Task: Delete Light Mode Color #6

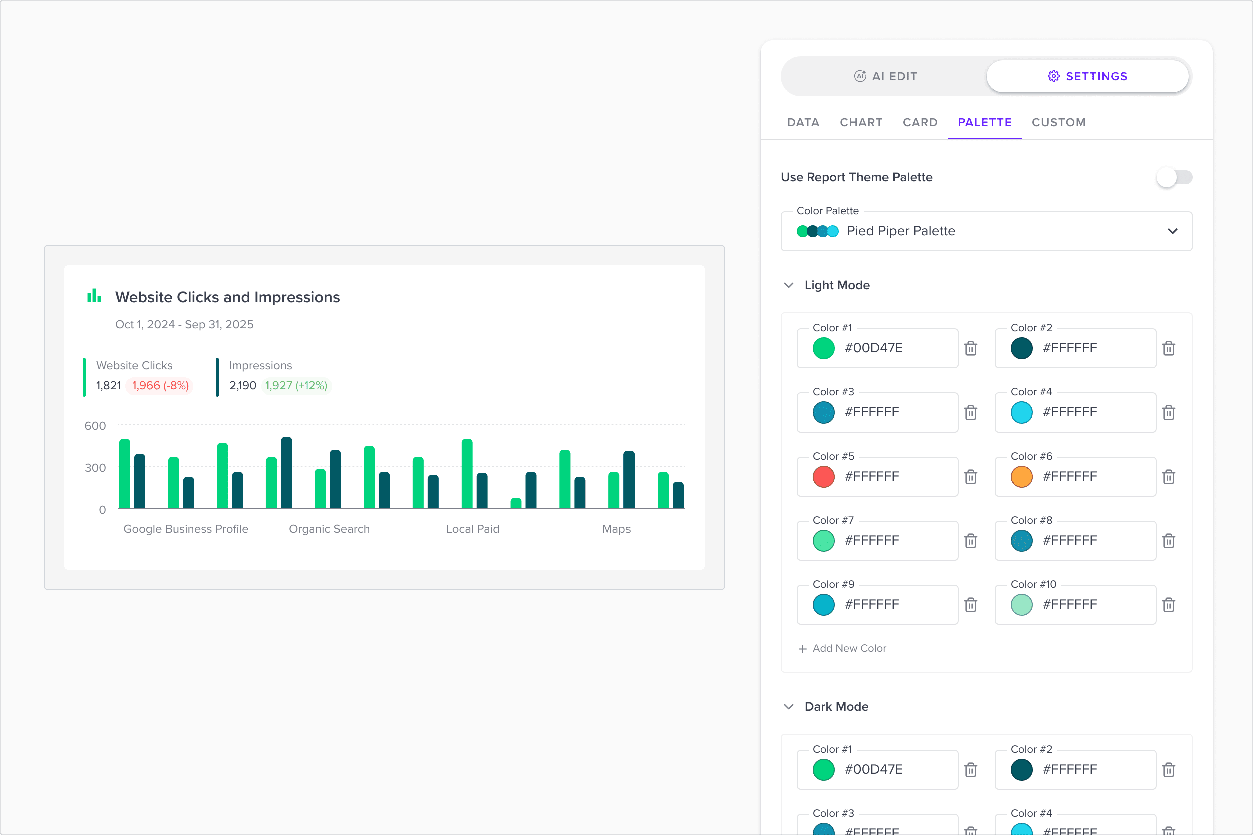Action: coord(1168,476)
